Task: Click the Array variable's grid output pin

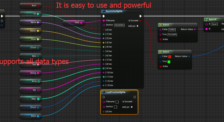Action: click(x=39, y=81)
